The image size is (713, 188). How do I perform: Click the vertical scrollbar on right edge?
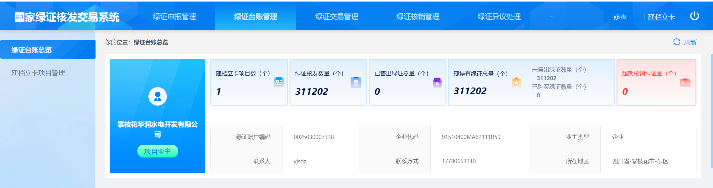coord(711,111)
